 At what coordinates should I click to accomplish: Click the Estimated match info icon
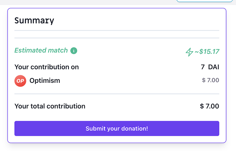[x=74, y=50]
